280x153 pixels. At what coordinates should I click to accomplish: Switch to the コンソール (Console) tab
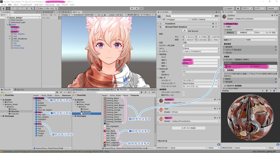pos(19,90)
